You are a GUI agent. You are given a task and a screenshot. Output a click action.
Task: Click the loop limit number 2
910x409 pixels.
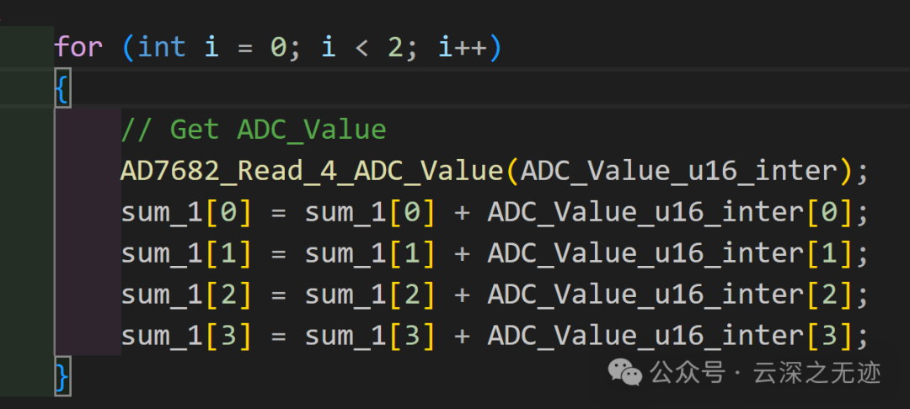coord(394,46)
